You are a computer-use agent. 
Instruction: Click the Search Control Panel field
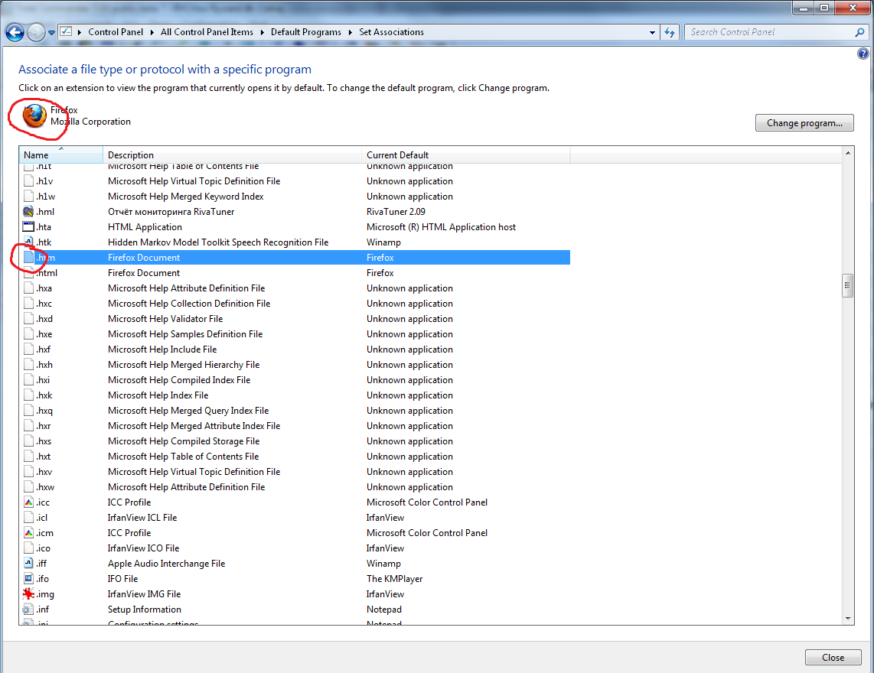click(768, 32)
